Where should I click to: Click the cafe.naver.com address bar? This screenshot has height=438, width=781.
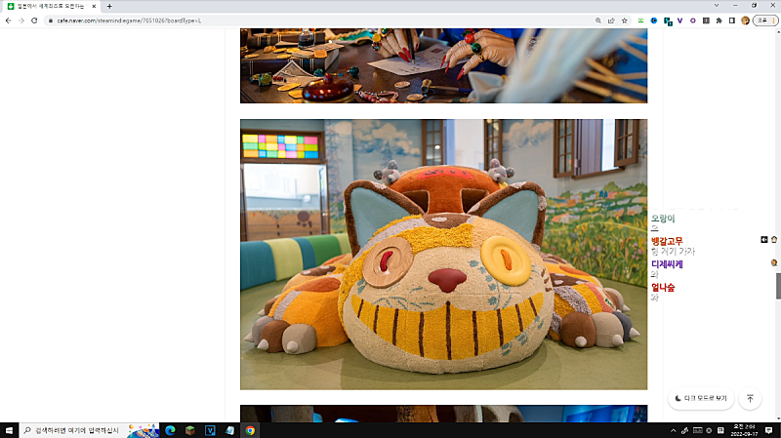pos(319,20)
